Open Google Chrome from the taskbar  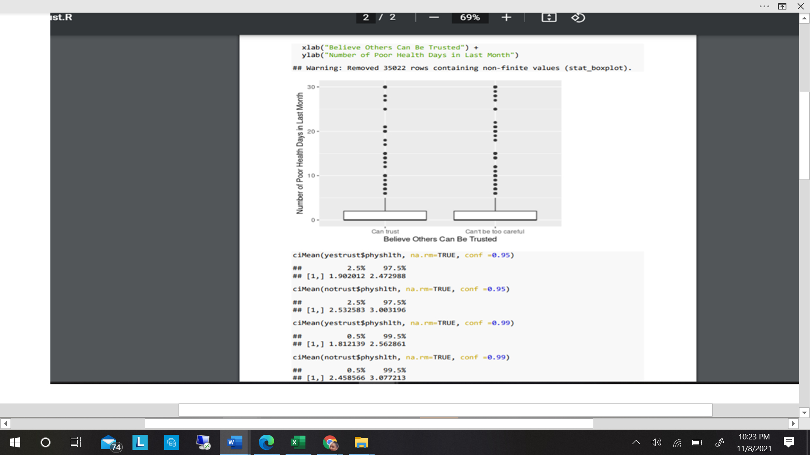point(330,442)
